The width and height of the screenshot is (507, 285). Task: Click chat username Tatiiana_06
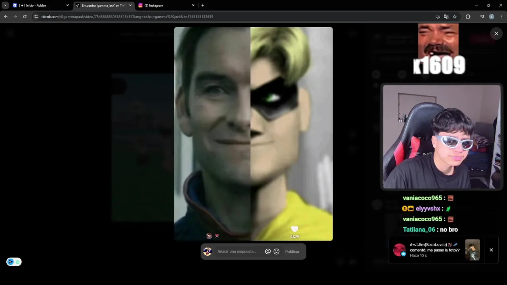pos(419,230)
